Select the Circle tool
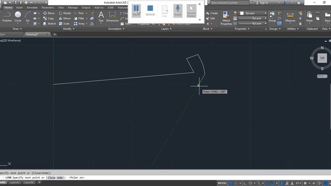Viewport: 331px width, 186px height. tap(18, 17)
